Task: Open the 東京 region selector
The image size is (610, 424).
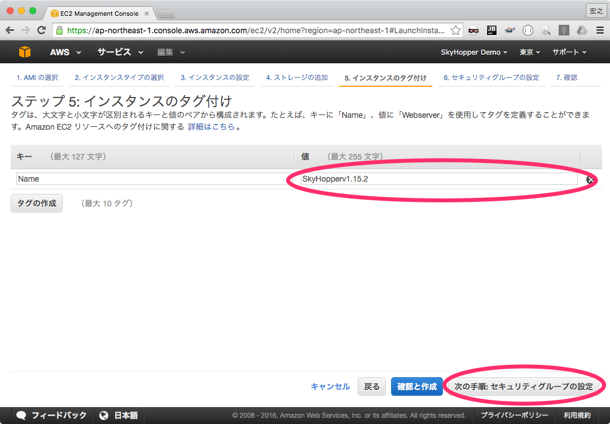Action: click(x=530, y=52)
